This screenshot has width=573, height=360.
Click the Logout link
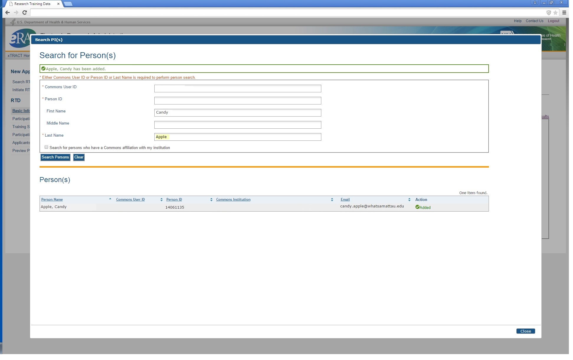(x=554, y=21)
